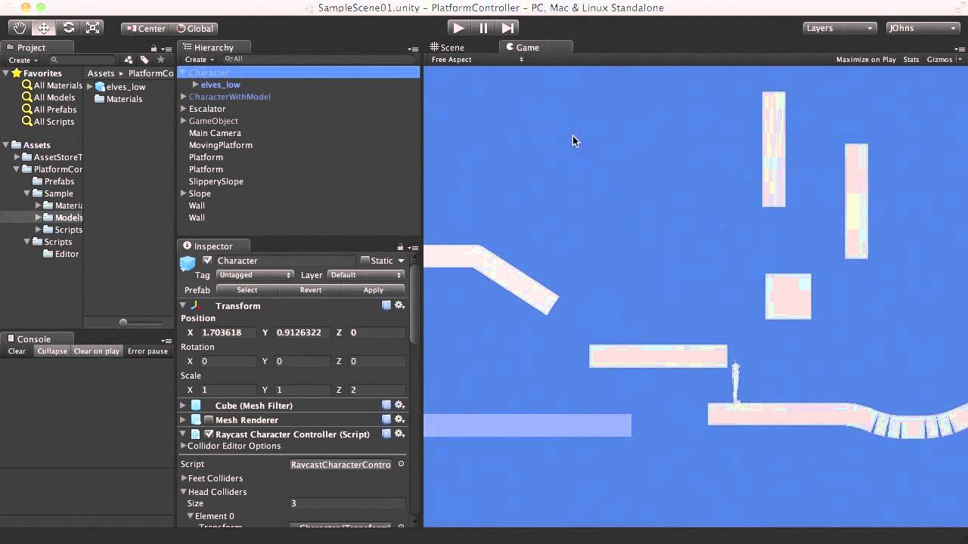This screenshot has height=544, width=968.
Task: Open the Tag dropdown showing Untagged
Action: click(254, 275)
